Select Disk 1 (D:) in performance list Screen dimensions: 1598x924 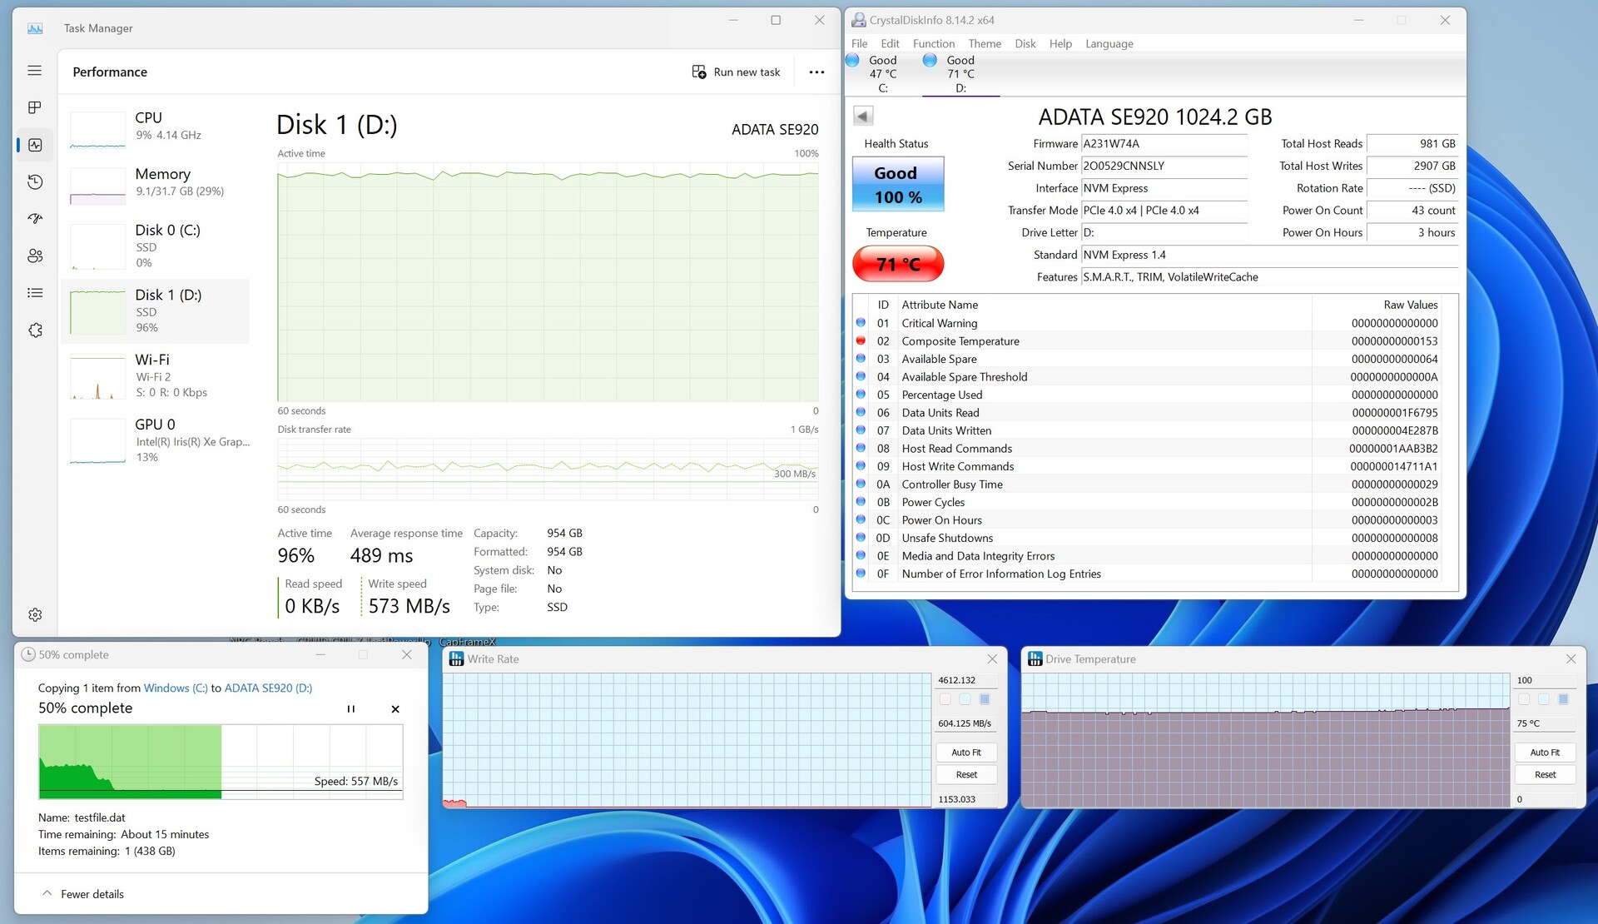point(156,311)
